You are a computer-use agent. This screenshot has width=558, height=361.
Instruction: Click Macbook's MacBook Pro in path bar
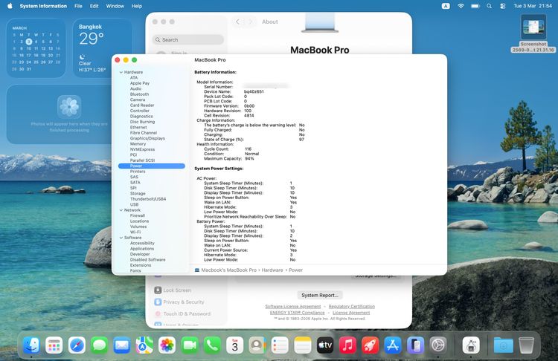click(229, 270)
